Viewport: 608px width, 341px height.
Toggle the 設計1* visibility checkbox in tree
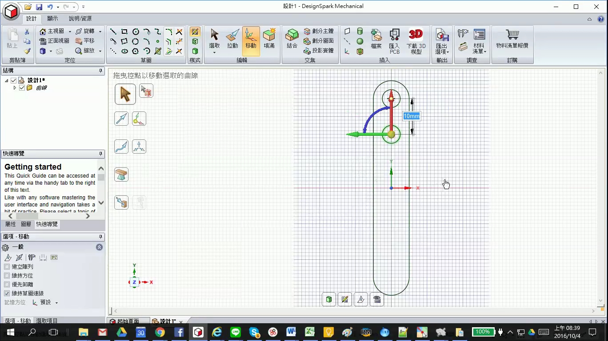click(x=13, y=80)
